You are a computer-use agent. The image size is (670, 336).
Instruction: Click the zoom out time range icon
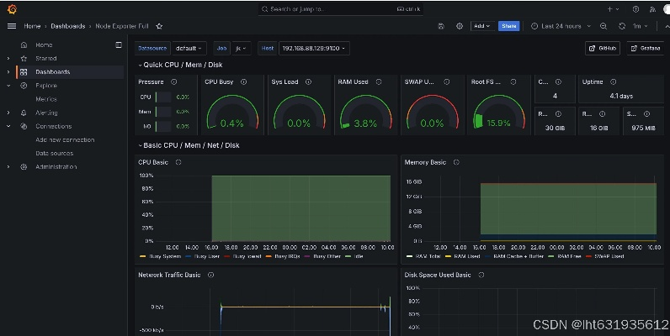[x=604, y=26]
